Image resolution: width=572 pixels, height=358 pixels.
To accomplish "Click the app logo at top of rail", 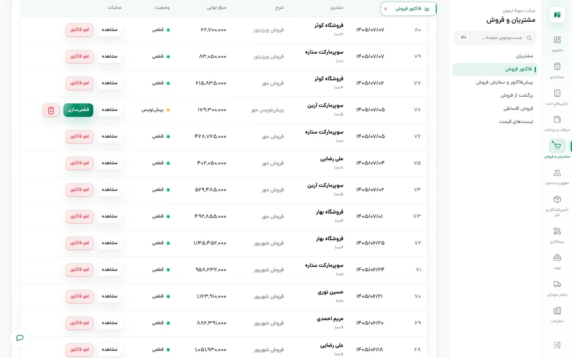I will click(557, 15).
